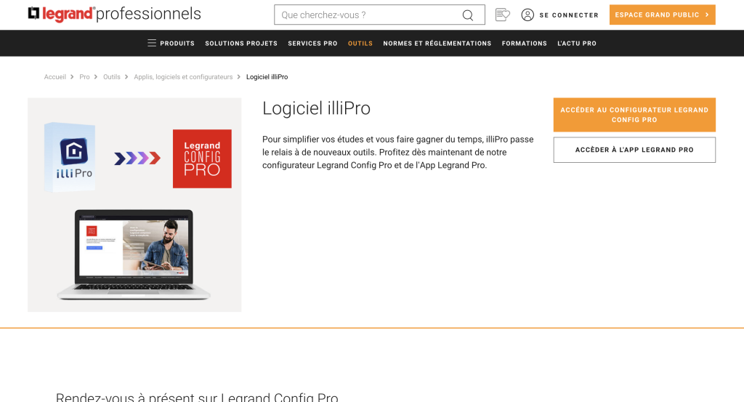Image resolution: width=744 pixels, height=402 pixels.
Task: Open Normes et Réglementations menu item
Action: [x=437, y=43]
